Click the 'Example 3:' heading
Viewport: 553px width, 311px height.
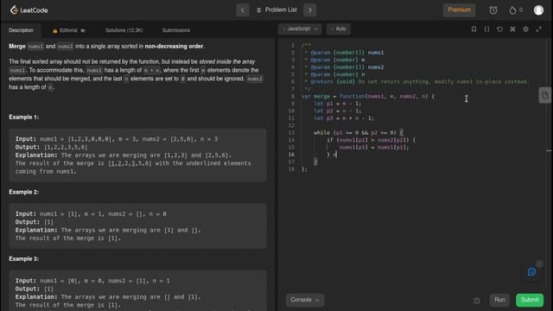(24, 259)
